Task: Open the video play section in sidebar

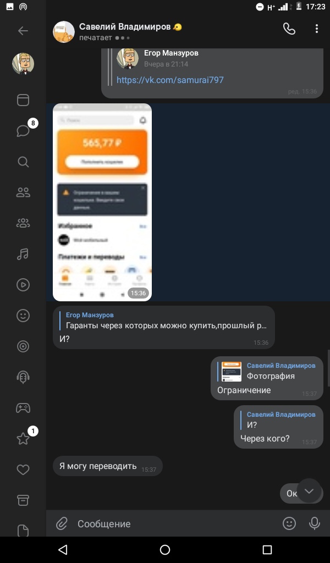Action: [23, 285]
